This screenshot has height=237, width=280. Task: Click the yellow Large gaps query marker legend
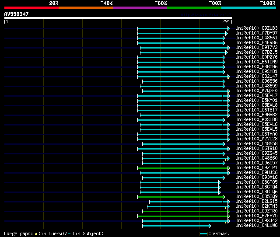tap(36, 234)
